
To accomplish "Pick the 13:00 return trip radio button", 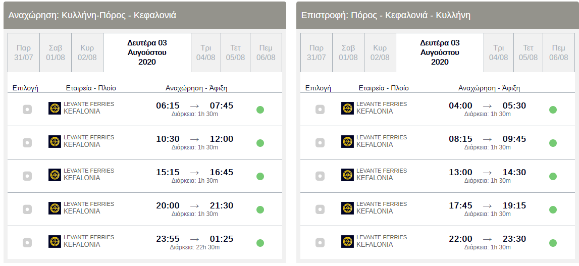I will click(x=320, y=176).
